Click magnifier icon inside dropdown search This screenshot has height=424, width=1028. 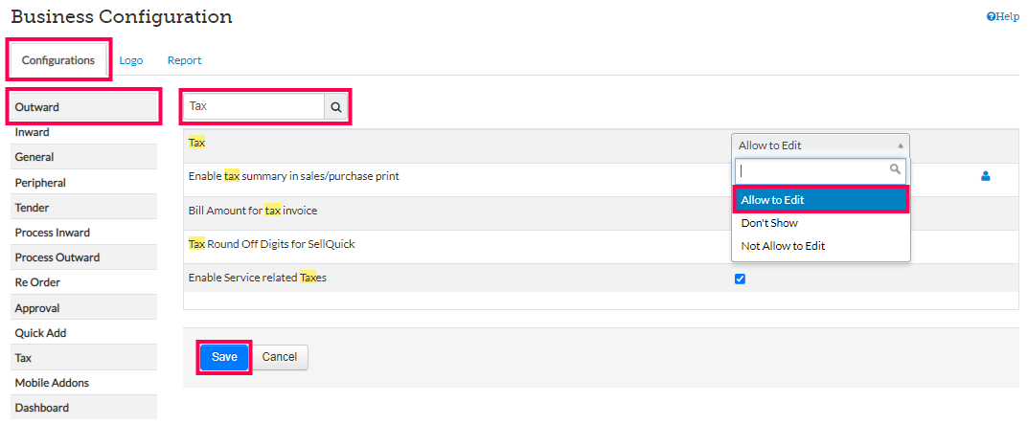[x=896, y=169]
